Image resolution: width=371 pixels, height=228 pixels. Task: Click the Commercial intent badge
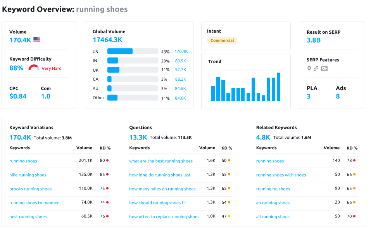(222, 40)
